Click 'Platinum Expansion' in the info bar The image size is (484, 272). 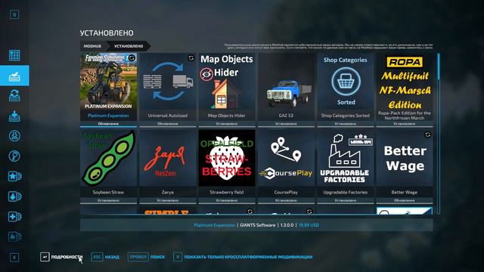point(214,225)
